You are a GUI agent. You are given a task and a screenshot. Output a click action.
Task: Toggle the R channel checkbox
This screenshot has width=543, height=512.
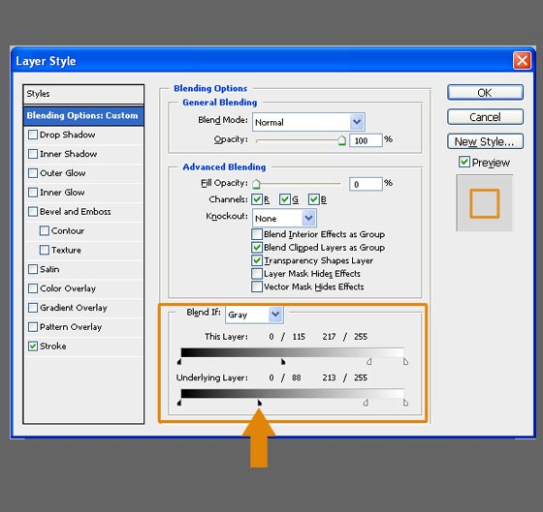(257, 199)
